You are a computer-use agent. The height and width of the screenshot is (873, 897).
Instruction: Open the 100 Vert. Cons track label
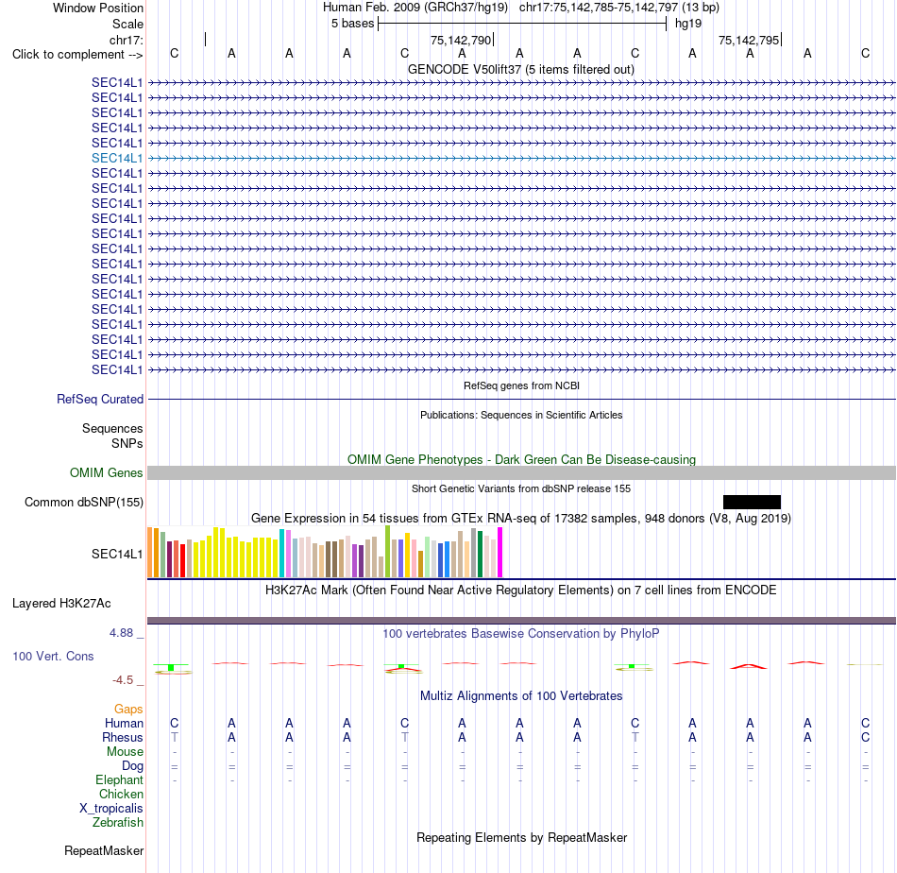(x=53, y=656)
